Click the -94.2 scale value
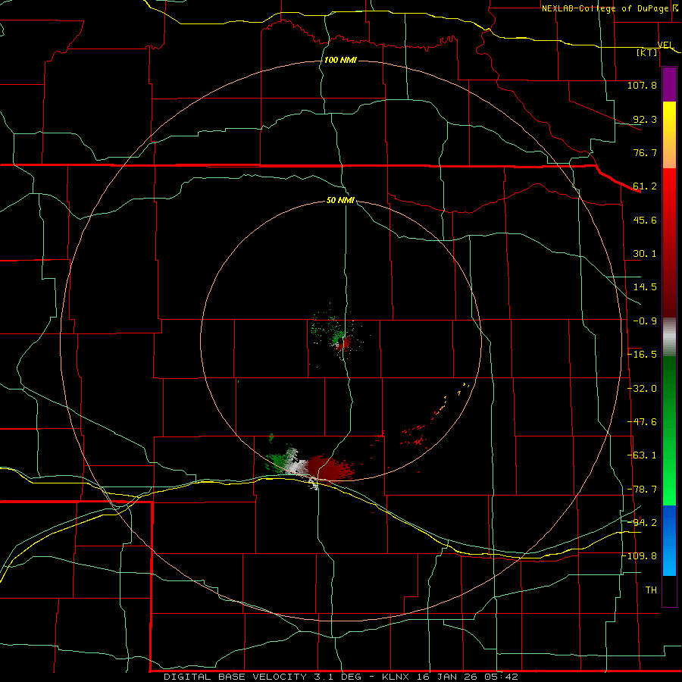The height and width of the screenshot is (682, 682). (643, 522)
